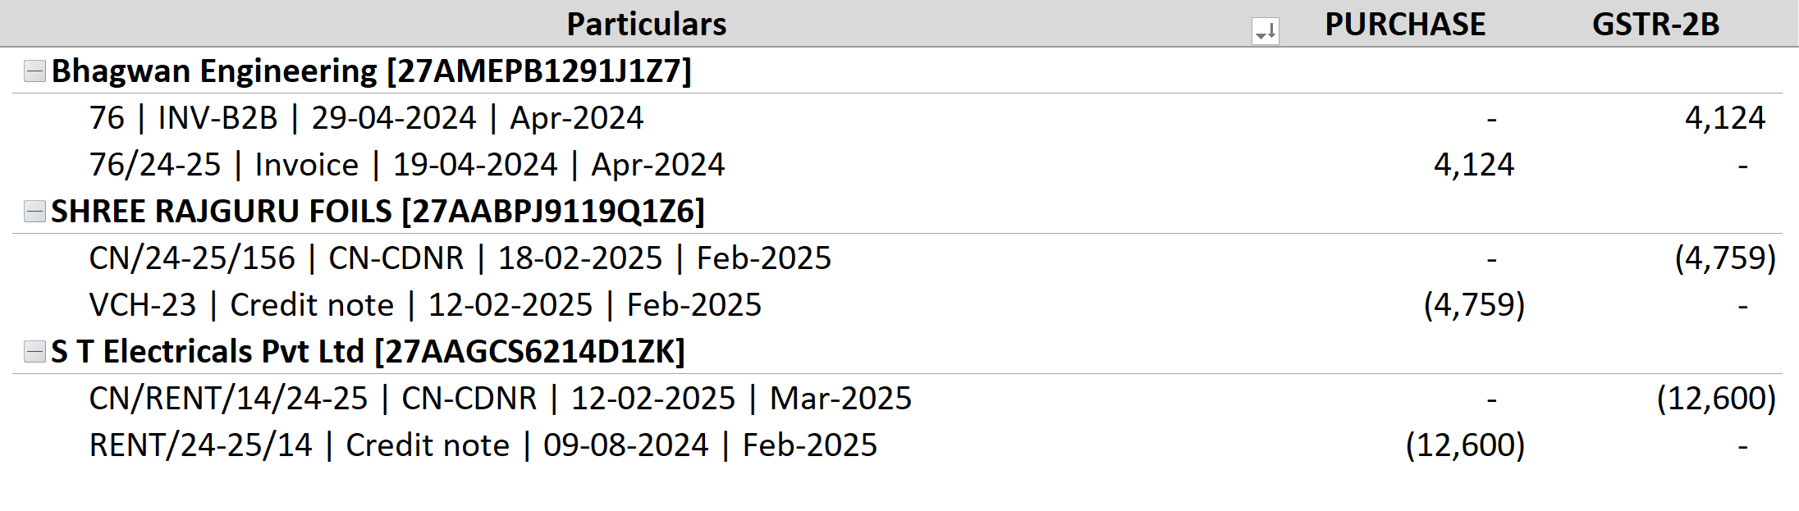Select the VCH-23 Credit note entry

[425, 305]
